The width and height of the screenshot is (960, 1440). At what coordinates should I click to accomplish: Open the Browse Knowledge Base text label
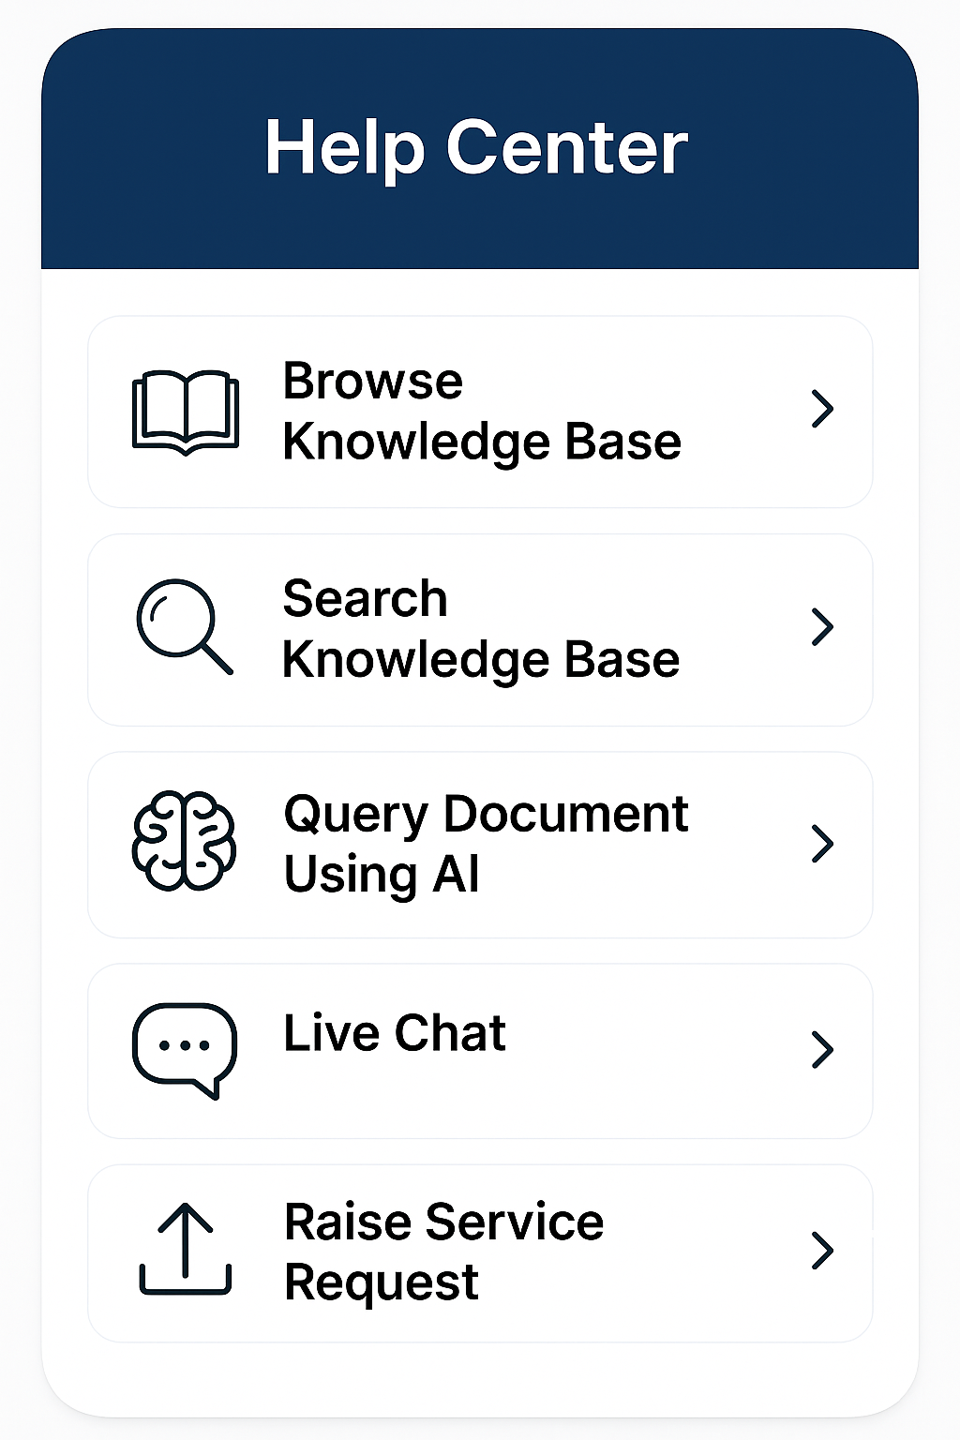pos(482,412)
